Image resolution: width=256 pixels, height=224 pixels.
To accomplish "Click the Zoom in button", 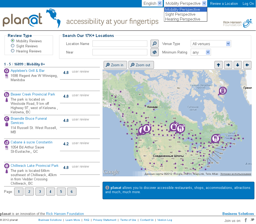I will pos(115,65).
